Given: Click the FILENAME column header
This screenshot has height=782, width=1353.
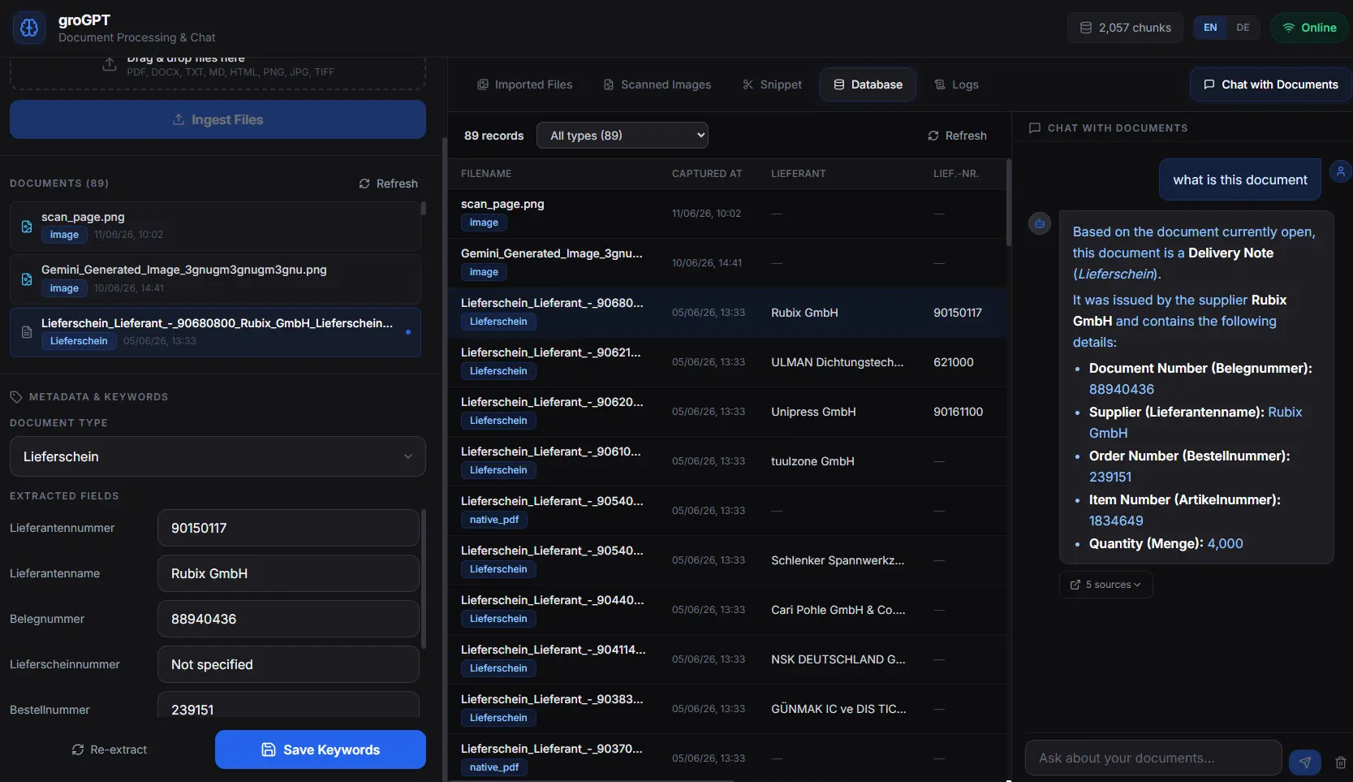Looking at the screenshot, I should 486,174.
